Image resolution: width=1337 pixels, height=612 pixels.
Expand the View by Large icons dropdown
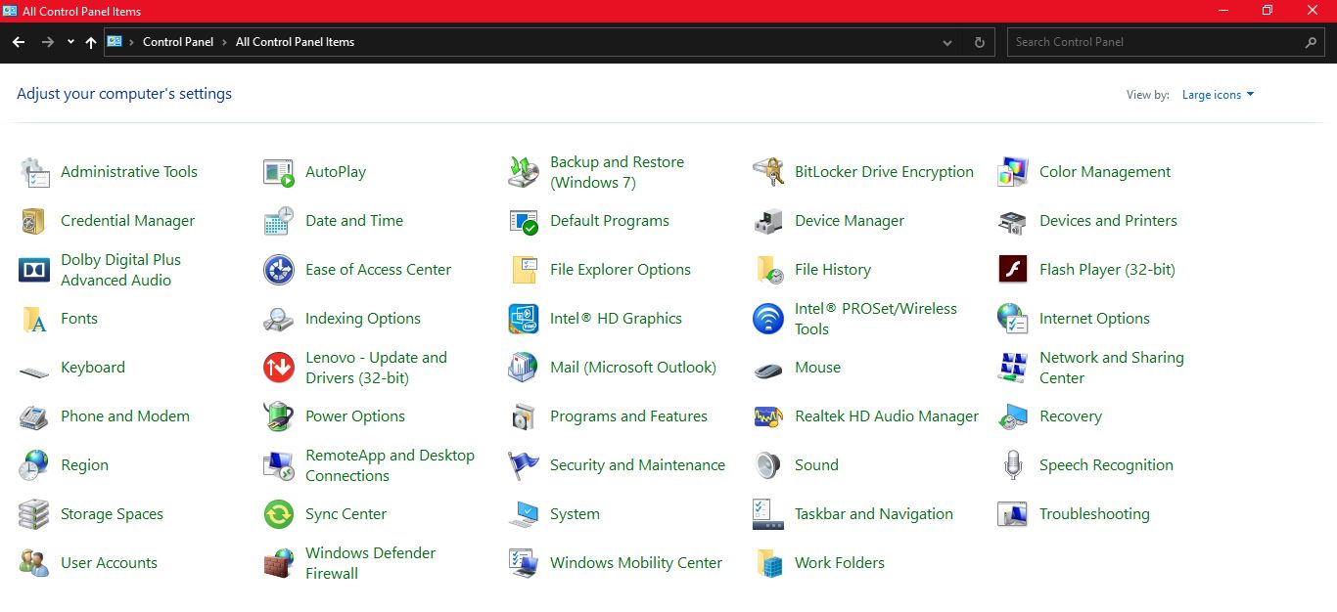(1218, 95)
